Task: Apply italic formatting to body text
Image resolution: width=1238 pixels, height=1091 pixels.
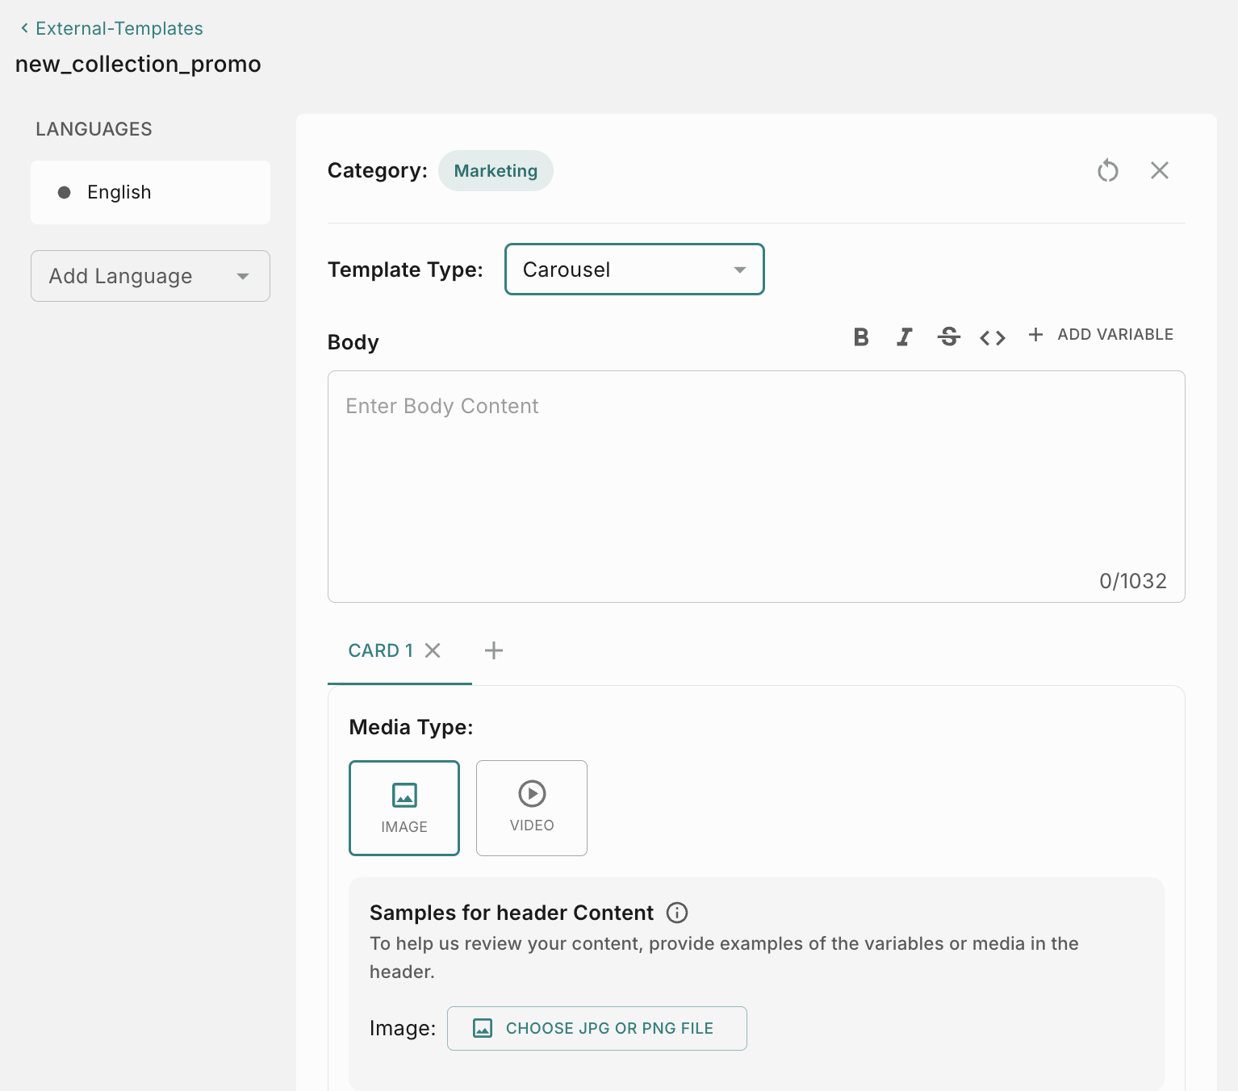Action: (905, 336)
